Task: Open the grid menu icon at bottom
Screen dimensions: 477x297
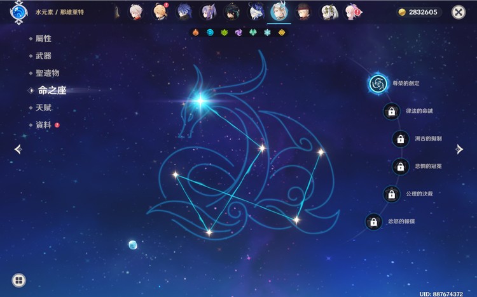Action: click(19, 280)
